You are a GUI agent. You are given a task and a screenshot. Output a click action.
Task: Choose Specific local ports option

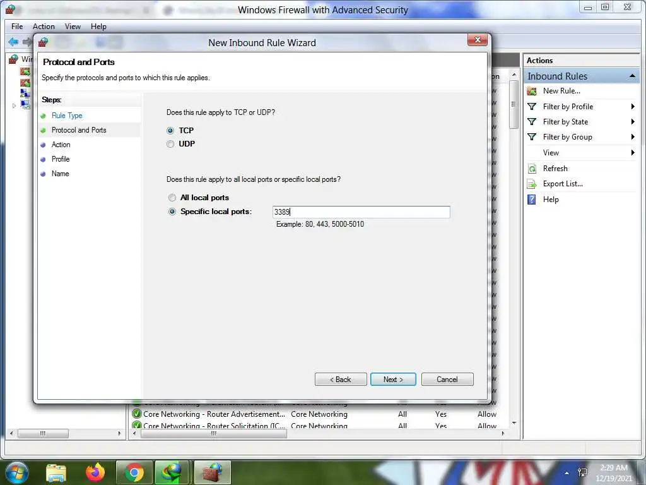click(172, 212)
